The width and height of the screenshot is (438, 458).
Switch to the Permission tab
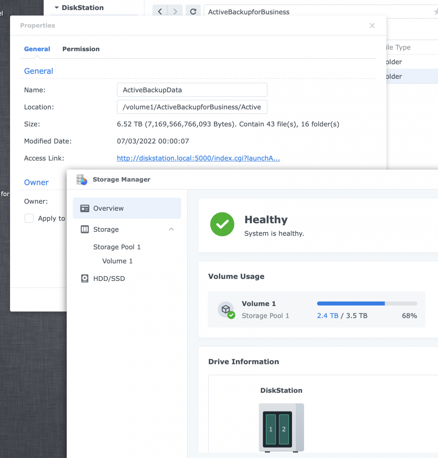pyautogui.click(x=81, y=49)
